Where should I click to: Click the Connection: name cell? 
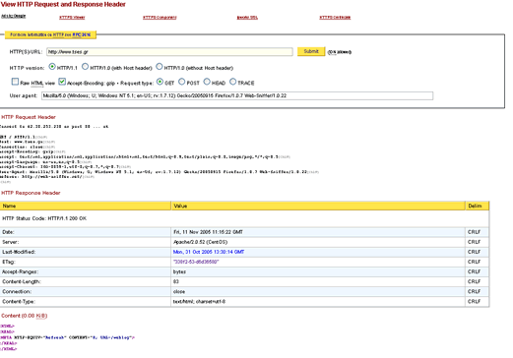tap(86, 291)
